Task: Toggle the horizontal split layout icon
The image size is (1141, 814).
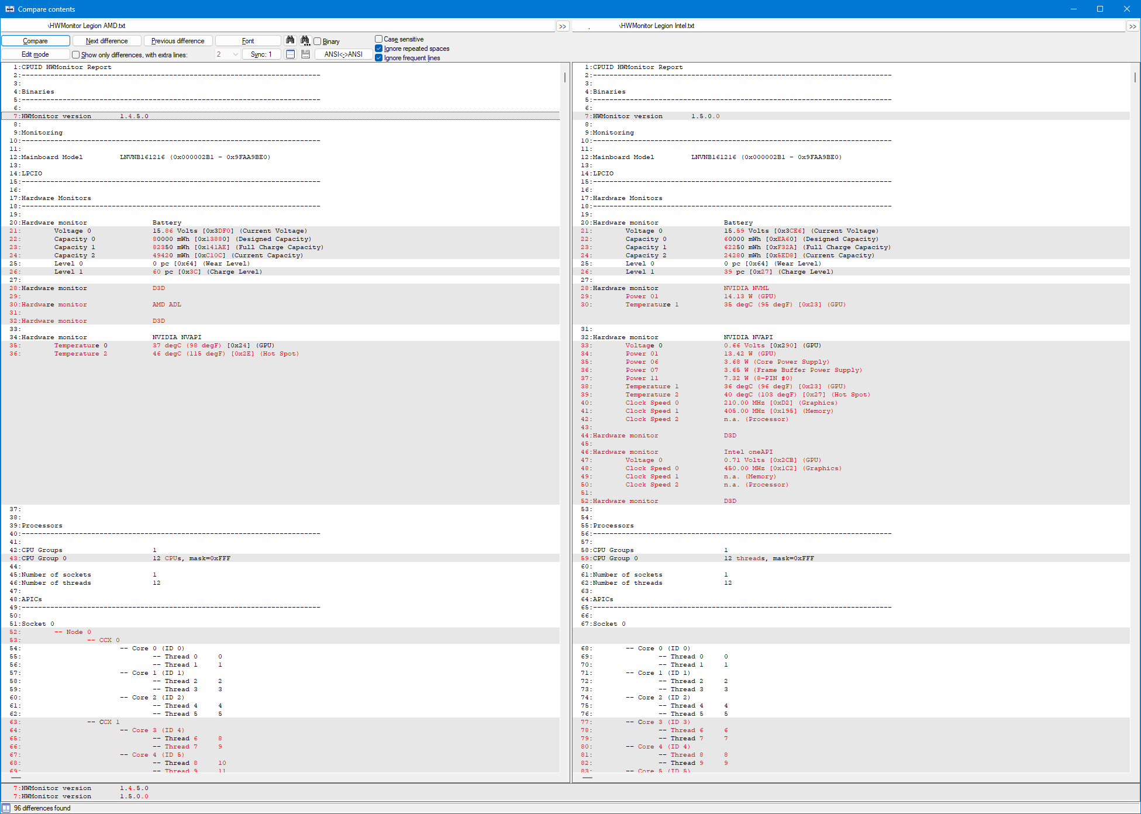Action: pos(290,54)
